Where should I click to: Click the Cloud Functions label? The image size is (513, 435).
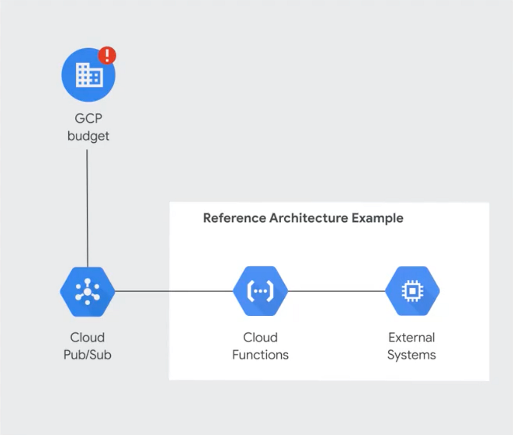260,346
